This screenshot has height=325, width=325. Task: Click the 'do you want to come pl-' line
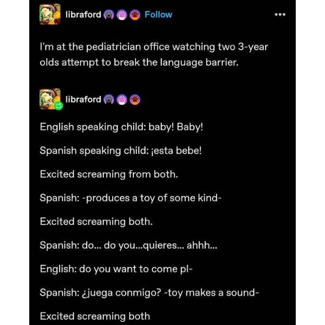[x=116, y=269]
